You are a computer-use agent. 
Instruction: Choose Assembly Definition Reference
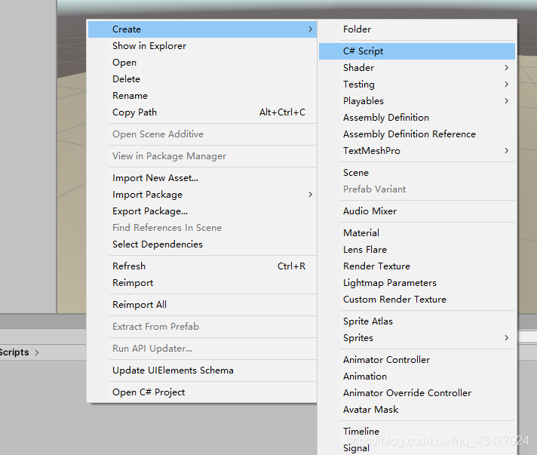417,134
